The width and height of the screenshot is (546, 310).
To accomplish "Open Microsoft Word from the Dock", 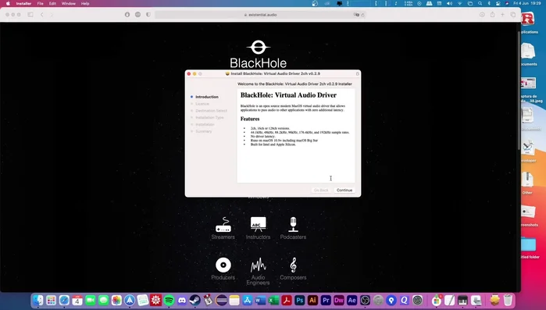I will pyautogui.click(x=260, y=300).
